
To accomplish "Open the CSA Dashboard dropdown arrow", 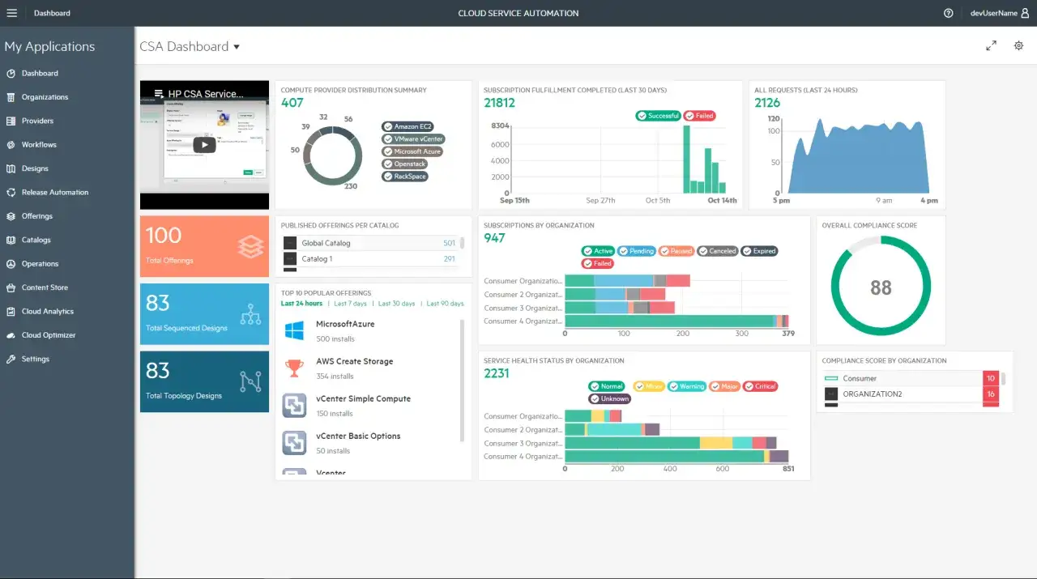I will pos(237,47).
